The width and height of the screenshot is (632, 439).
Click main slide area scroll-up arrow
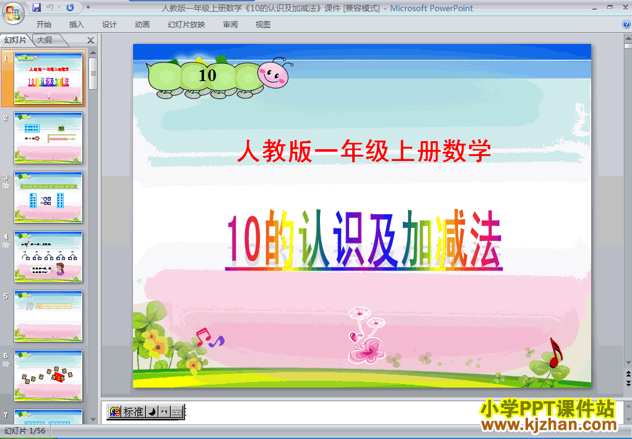coord(628,39)
